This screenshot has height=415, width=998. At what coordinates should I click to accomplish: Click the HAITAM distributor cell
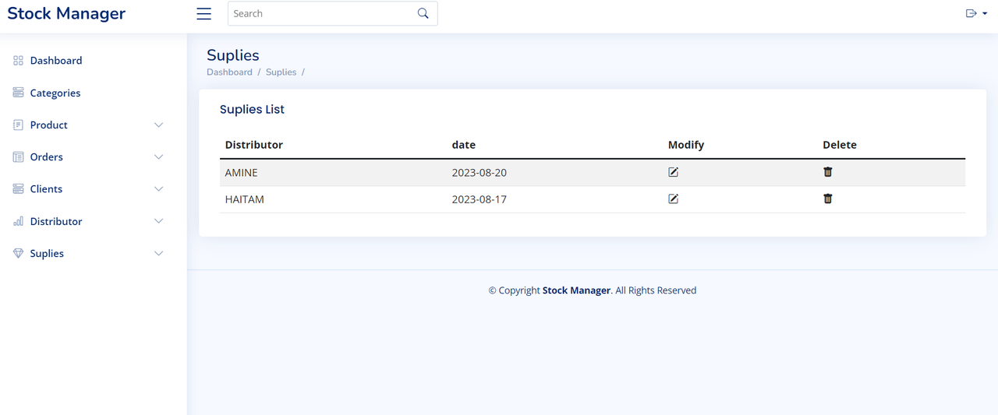point(245,199)
